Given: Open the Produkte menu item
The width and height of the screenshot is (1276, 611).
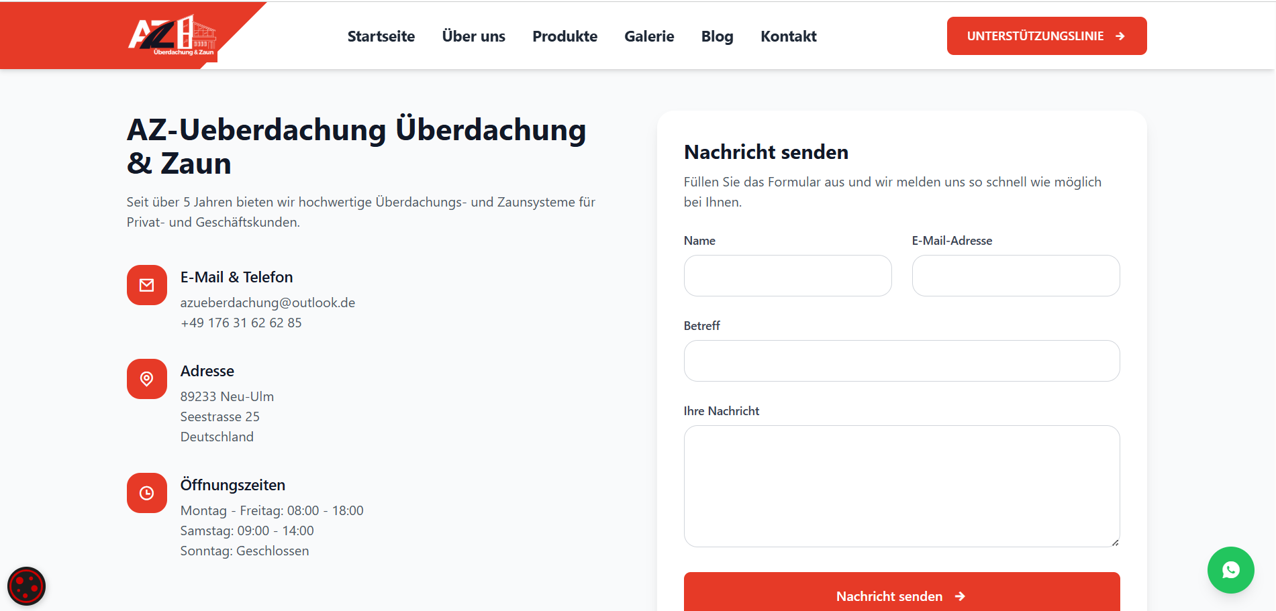Looking at the screenshot, I should coord(565,36).
